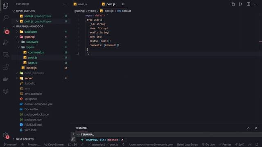
Task: Collapse the graphql folder
Action: [29, 37]
